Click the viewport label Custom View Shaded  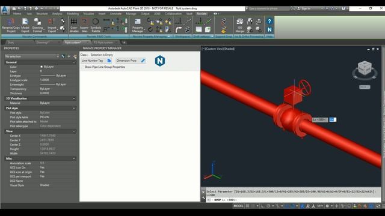pyautogui.click(x=218, y=49)
